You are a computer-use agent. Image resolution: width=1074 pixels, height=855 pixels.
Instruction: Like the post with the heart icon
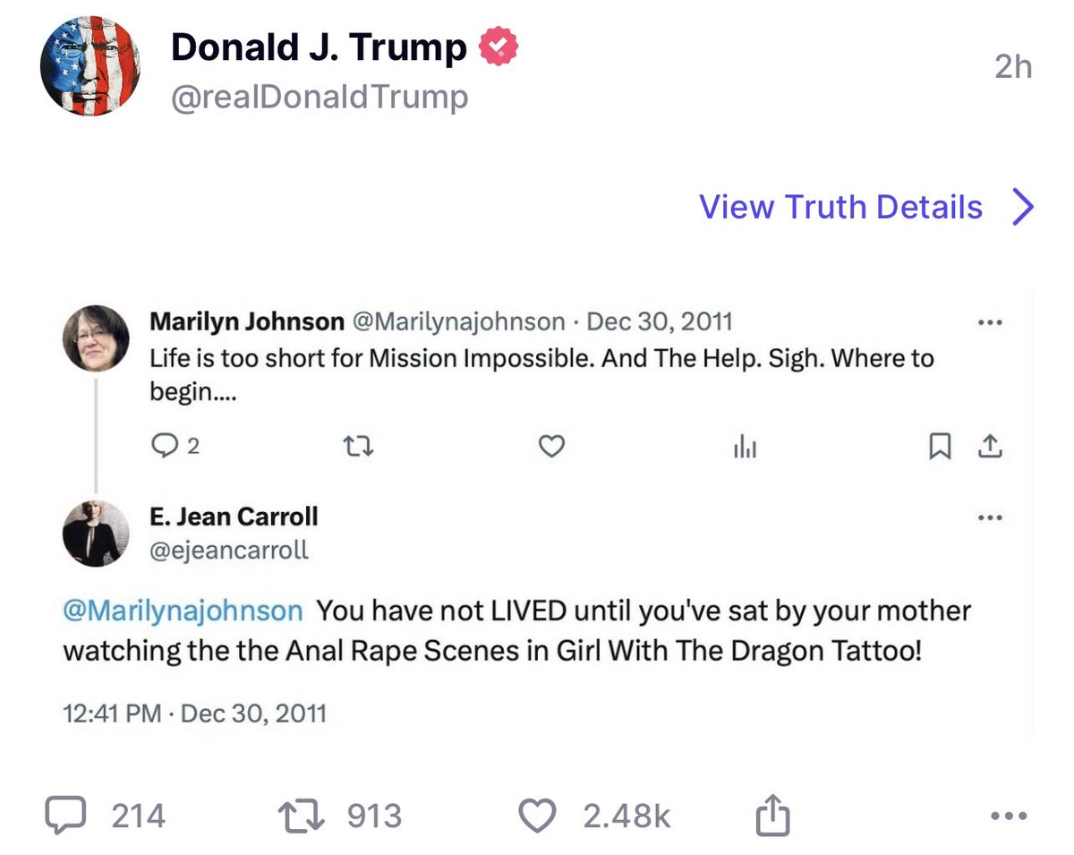(537, 816)
